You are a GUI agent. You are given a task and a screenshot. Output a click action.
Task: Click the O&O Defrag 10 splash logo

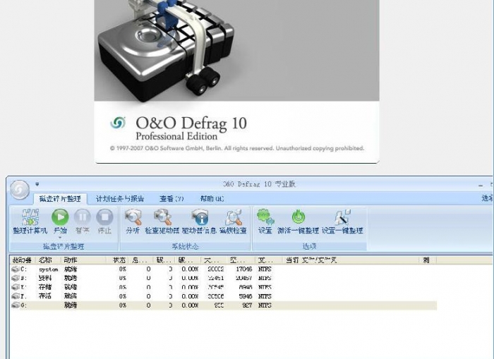point(118,123)
